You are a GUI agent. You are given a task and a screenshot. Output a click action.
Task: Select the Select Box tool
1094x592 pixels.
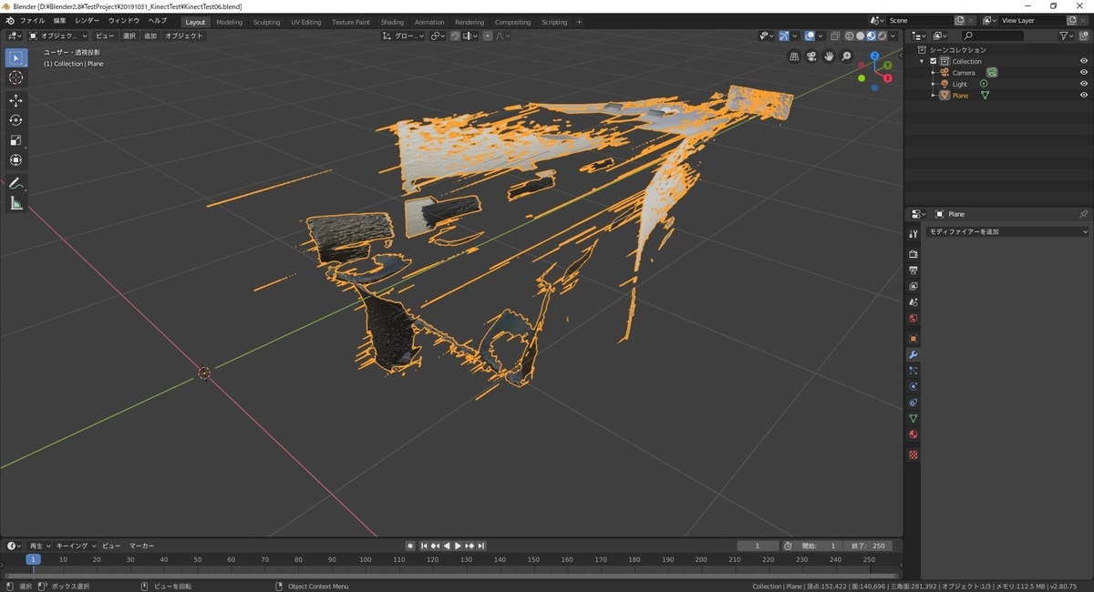click(x=15, y=58)
